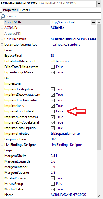The image size is (103, 199).
Task: Click the scrollbar up arrow
Action: click(x=99, y=23)
